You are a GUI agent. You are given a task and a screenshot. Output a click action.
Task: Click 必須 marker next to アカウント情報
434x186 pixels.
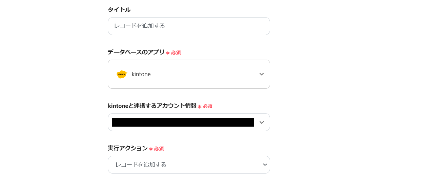[x=208, y=106]
